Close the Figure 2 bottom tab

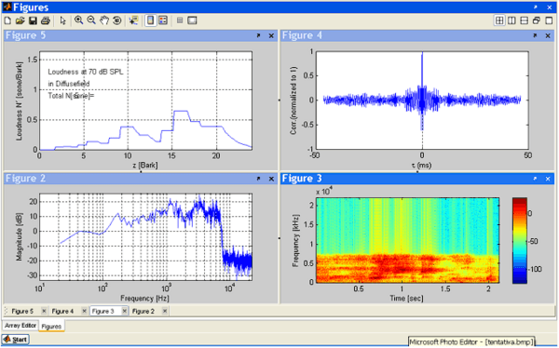tap(165, 312)
